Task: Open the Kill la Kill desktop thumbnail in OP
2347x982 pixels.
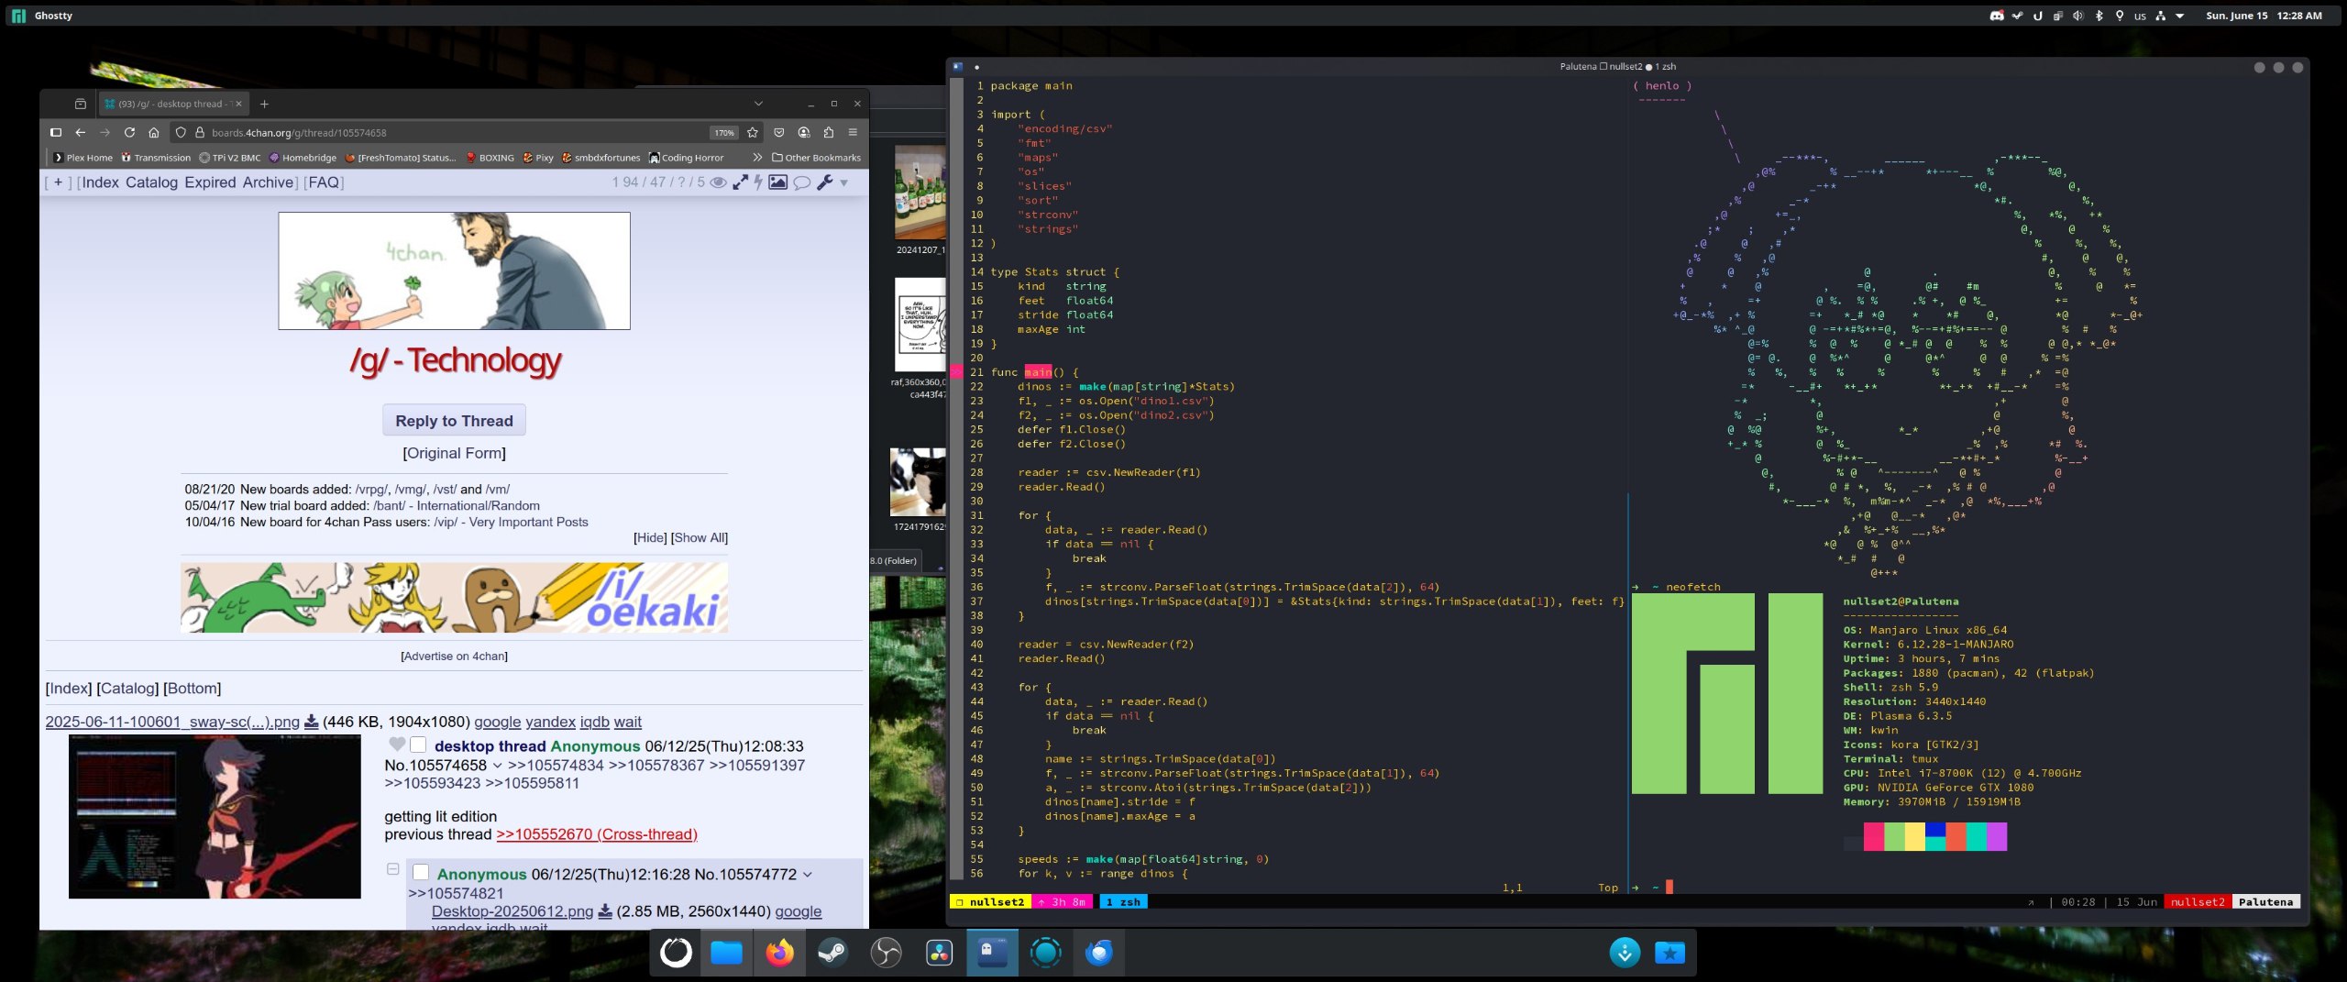Action: click(x=215, y=816)
